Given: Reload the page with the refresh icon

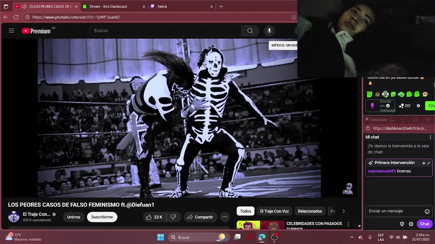Looking at the screenshot, I should pos(16,17).
